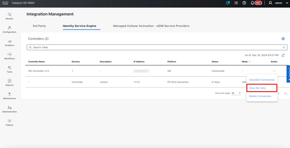Sort by Platform column header
This screenshot has height=148, width=290.
pos(172,62)
